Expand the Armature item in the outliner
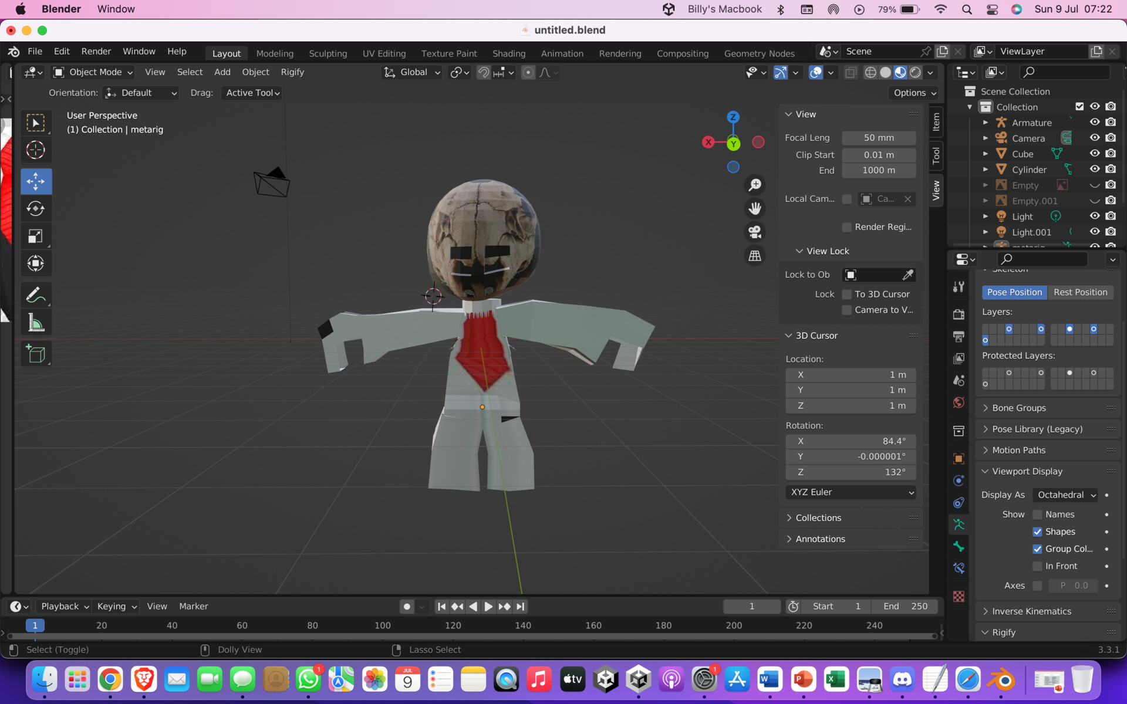The width and height of the screenshot is (1127, 704). pyautogui.click(x=985, y=122)
